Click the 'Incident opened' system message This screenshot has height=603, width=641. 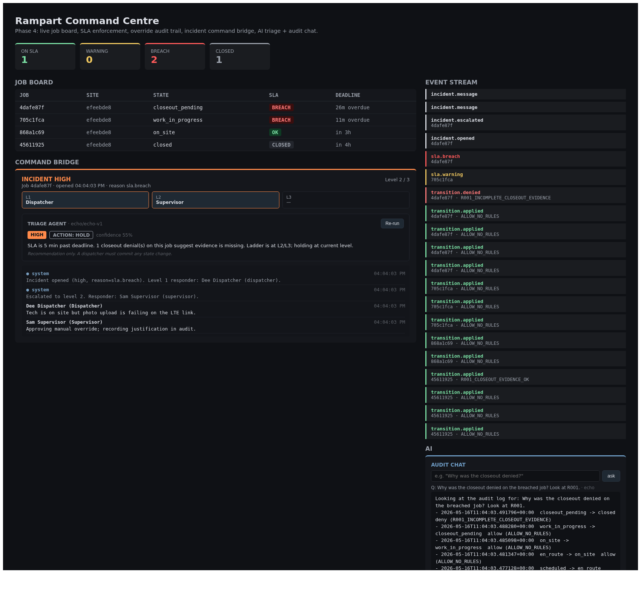pos(216,277)
